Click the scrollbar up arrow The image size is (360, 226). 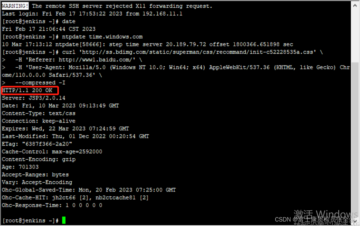(x=355, y=5)
